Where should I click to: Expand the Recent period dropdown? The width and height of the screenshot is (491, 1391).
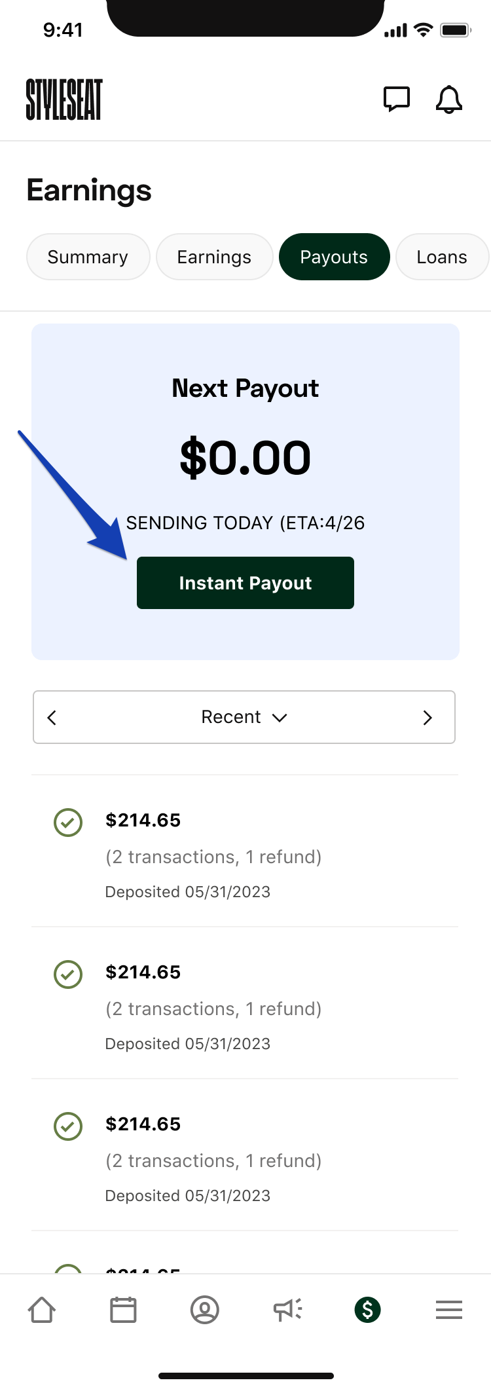tap(244, 717)
